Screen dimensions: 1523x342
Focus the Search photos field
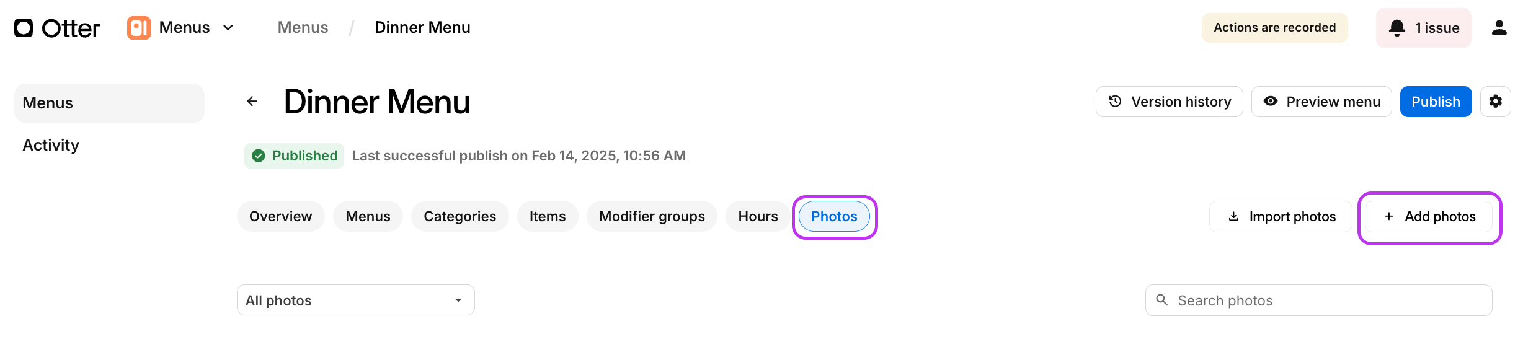coord(1318,300)
